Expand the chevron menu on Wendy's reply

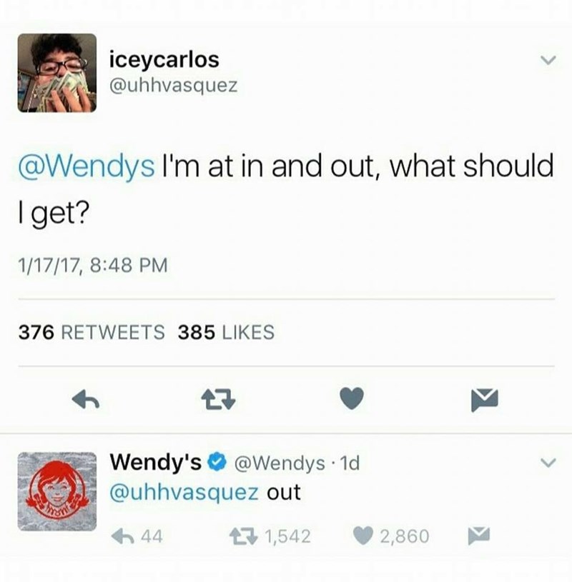[x=548, y=463]
